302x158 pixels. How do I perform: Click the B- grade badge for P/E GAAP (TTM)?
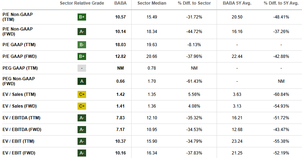[x=82, y=45]
